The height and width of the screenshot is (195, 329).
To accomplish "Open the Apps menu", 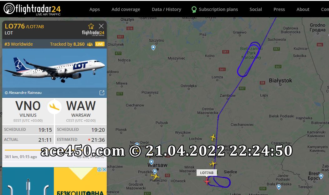I will (95, 9).
